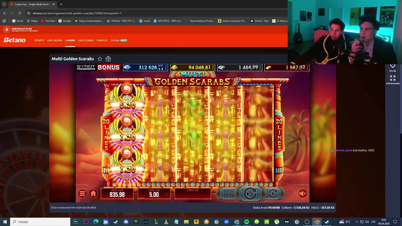This screenshot has height=226, width=402.
Task: Select the Casino hry browser tab
Action: pos(32,4)
